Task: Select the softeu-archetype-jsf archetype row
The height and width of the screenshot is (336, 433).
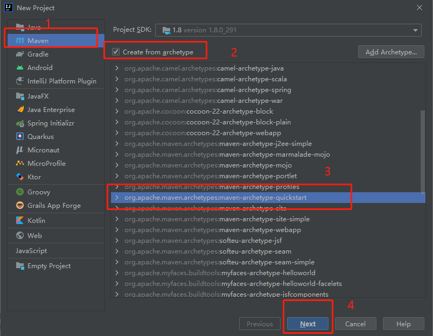Action: [x=251, y=241]
